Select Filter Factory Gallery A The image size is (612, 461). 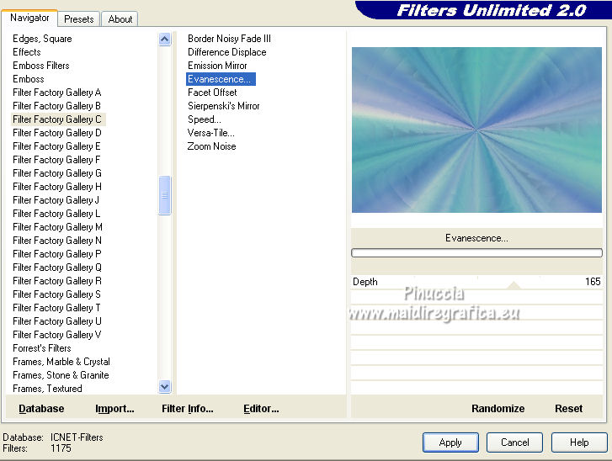pos(57,93)
